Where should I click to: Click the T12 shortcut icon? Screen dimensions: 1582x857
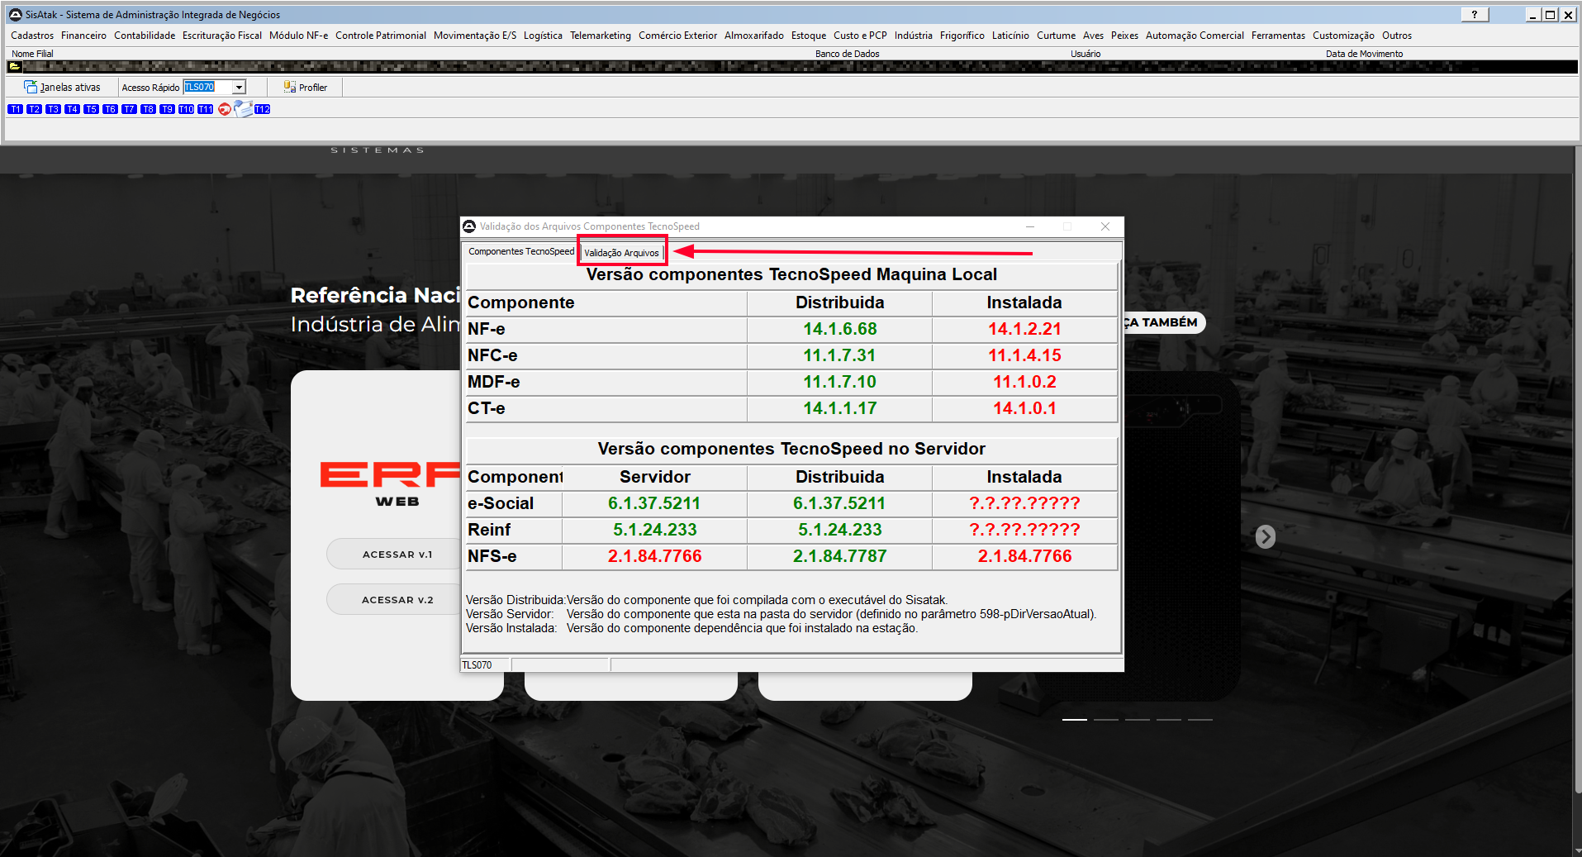pos(263,109)
